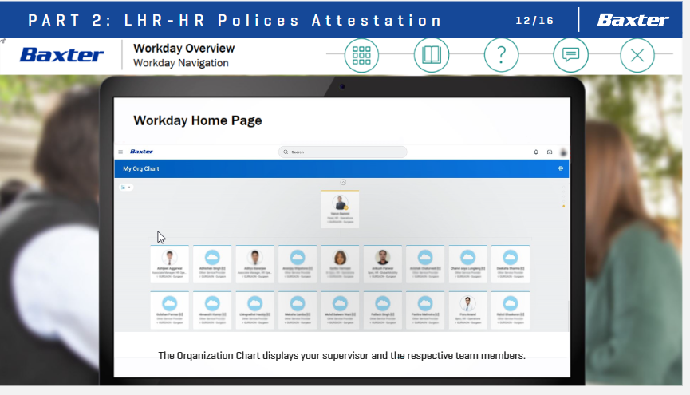
Task: Open Aditya Banerjee's org chart card
Action: click(254, 264)
